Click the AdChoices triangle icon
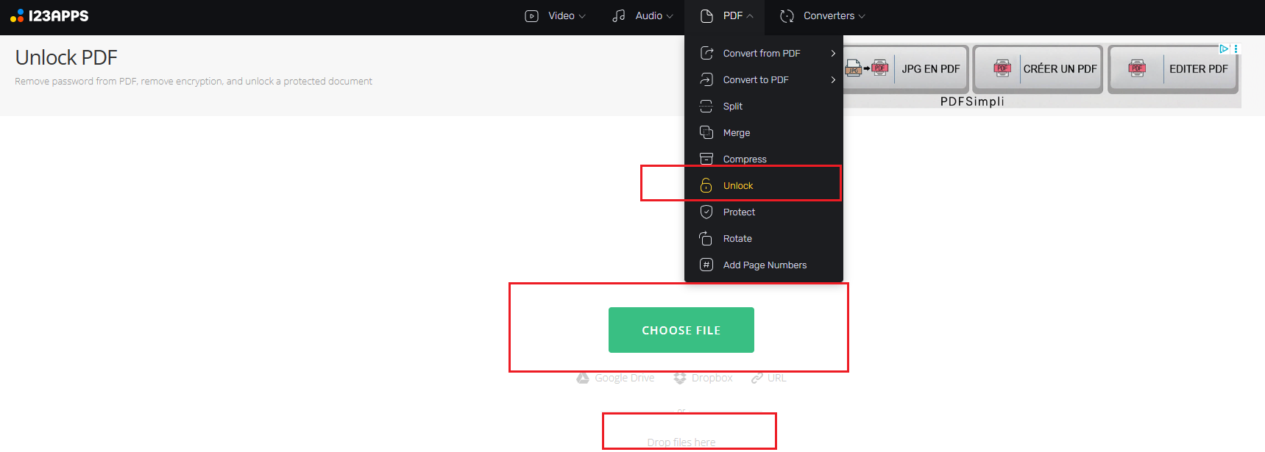 (x=1224, y=49)
